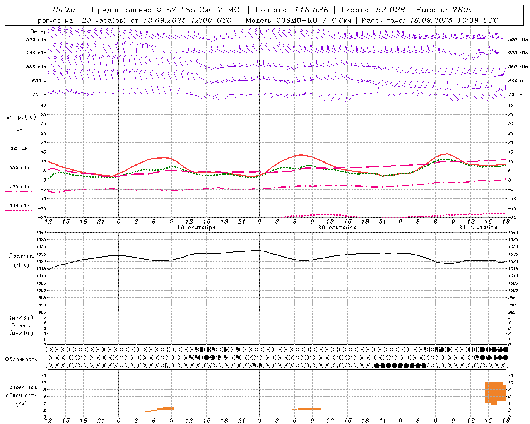Image resolution: width=530 pixels, height=424 pixels.
Task: Click the model label 'COSMO-RU / 6.6км'
Action: (x=313, y=20)
